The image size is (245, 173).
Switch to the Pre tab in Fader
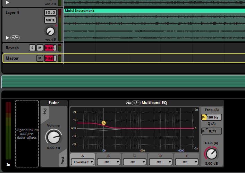click(x=44, y=111)
